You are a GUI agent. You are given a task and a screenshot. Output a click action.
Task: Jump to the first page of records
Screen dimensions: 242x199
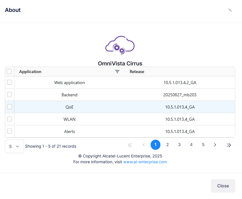[x=130, y=145]
